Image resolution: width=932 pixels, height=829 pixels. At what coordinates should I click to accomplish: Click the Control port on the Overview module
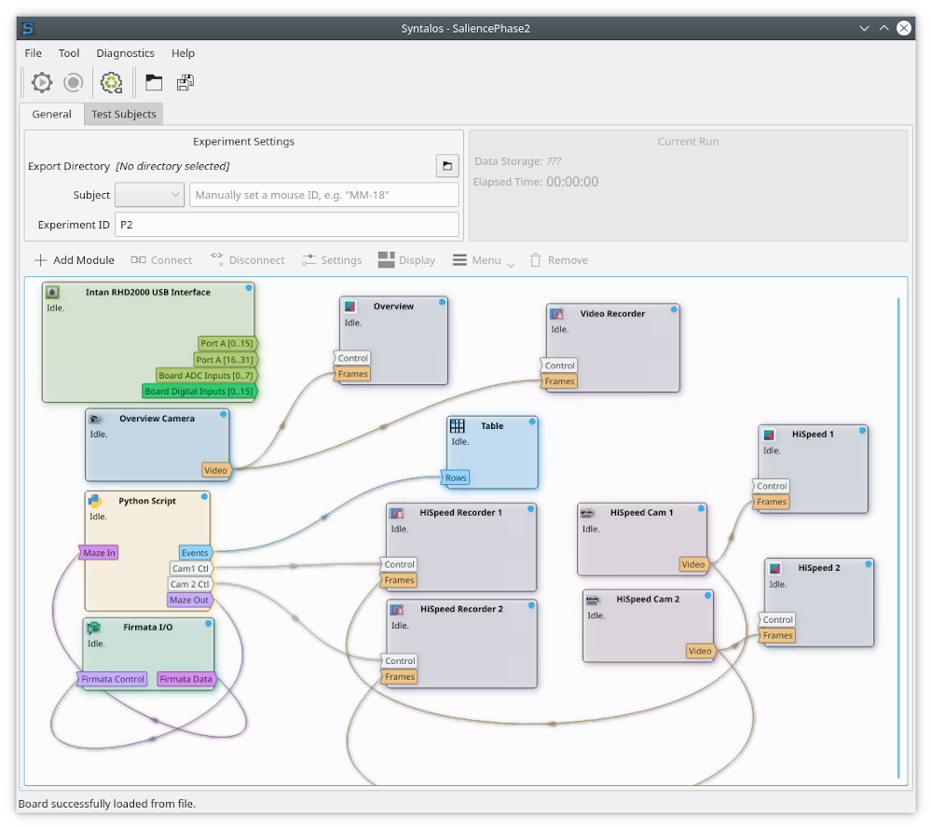[x=352, y=358]
